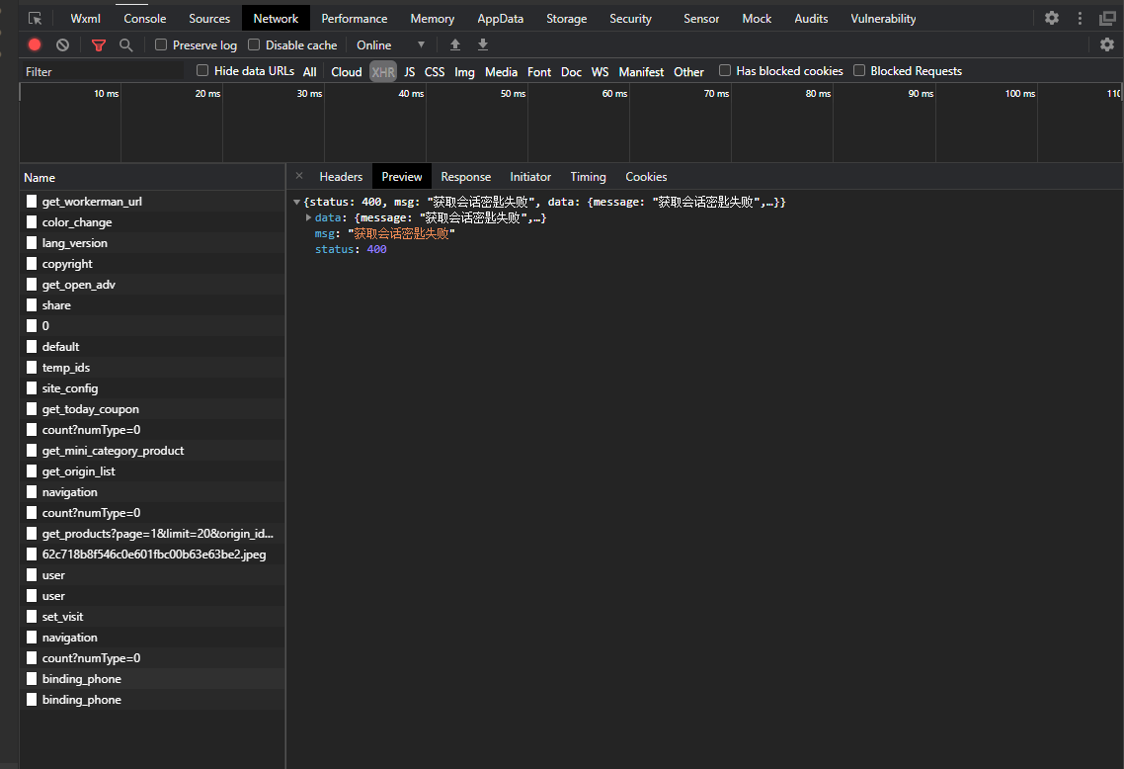The width and height of the screenshot is (1124, 769).
Task: Open the AppData tab
Action: click(x=501, y=19)
